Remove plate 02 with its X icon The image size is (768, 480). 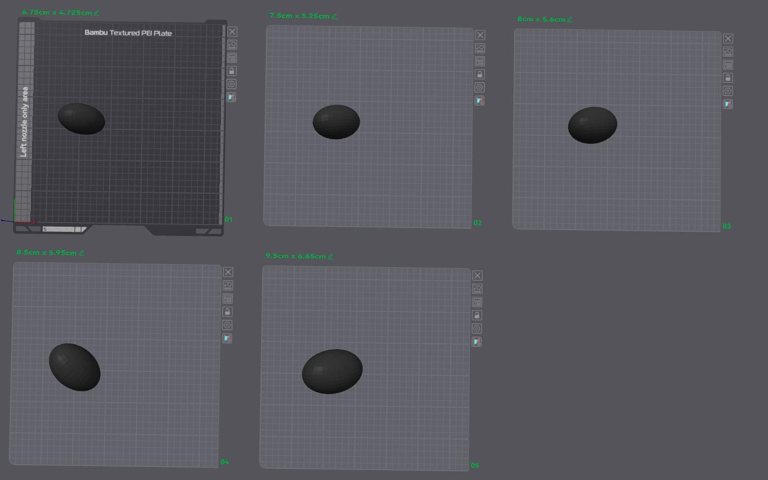pos(480,35)
